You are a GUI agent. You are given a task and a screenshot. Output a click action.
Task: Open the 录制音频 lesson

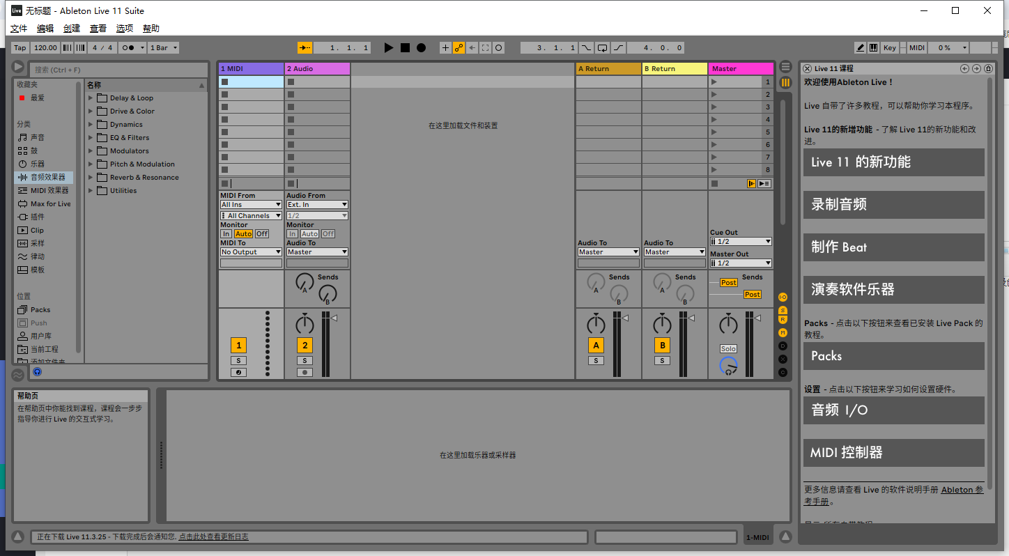point(894,205)
